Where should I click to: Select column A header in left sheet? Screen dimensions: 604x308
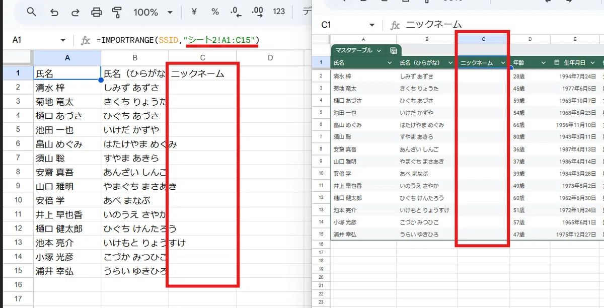[67, 58]
